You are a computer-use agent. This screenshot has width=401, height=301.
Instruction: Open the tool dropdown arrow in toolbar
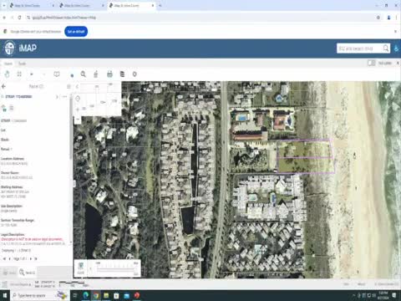[32, 74]
